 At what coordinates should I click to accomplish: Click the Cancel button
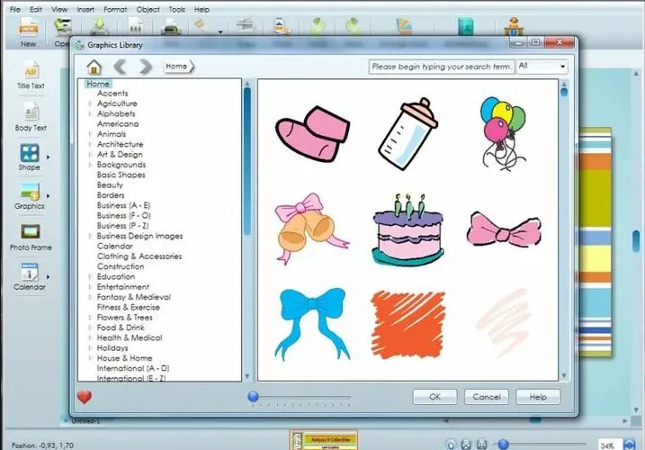487,397
